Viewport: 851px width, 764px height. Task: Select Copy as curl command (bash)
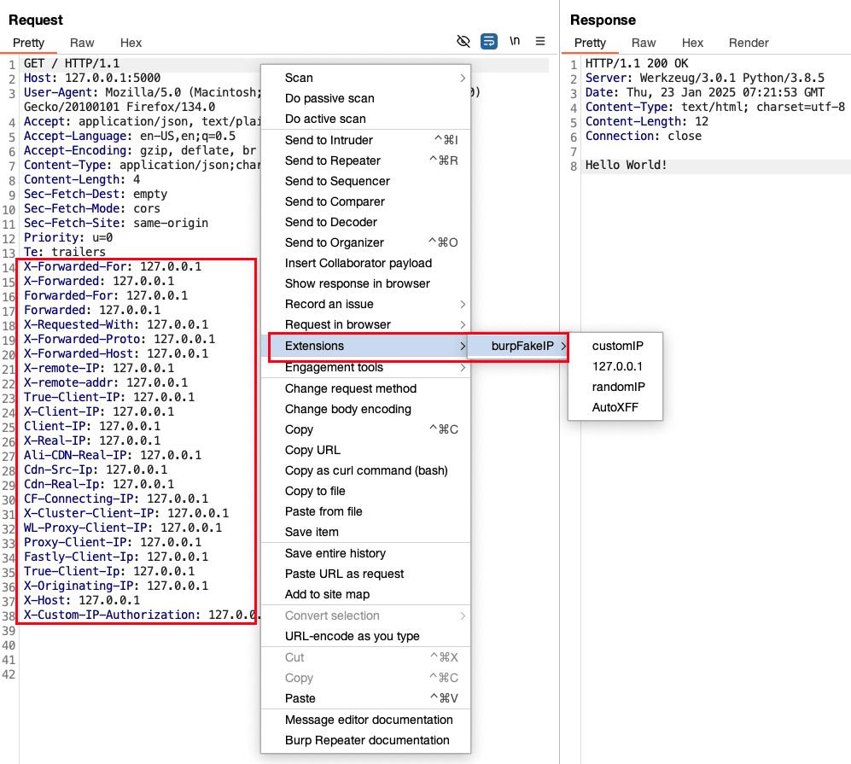coord(366,470)
